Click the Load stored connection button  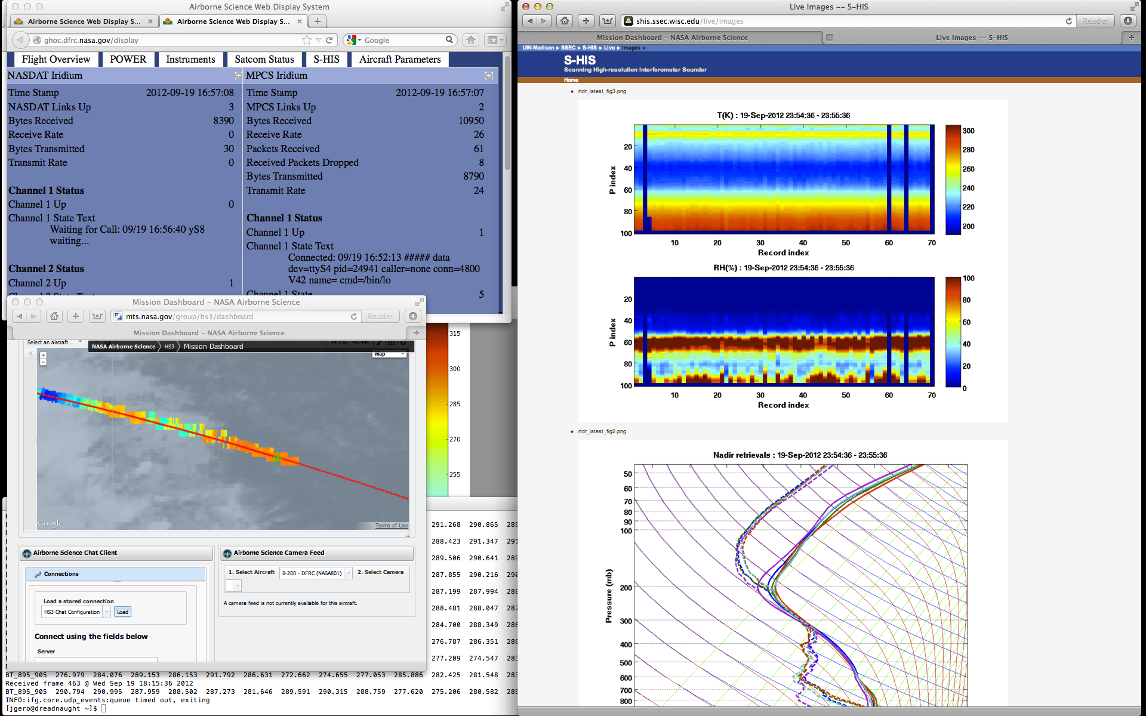click(122, 612)
